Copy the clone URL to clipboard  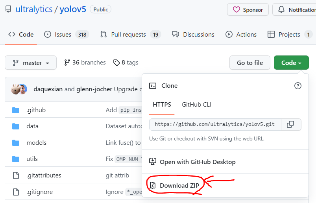[291, 124]
